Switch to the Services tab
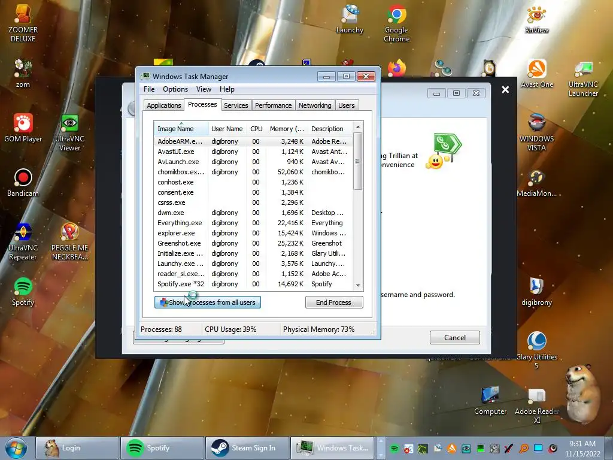 (x=236, y=105)
